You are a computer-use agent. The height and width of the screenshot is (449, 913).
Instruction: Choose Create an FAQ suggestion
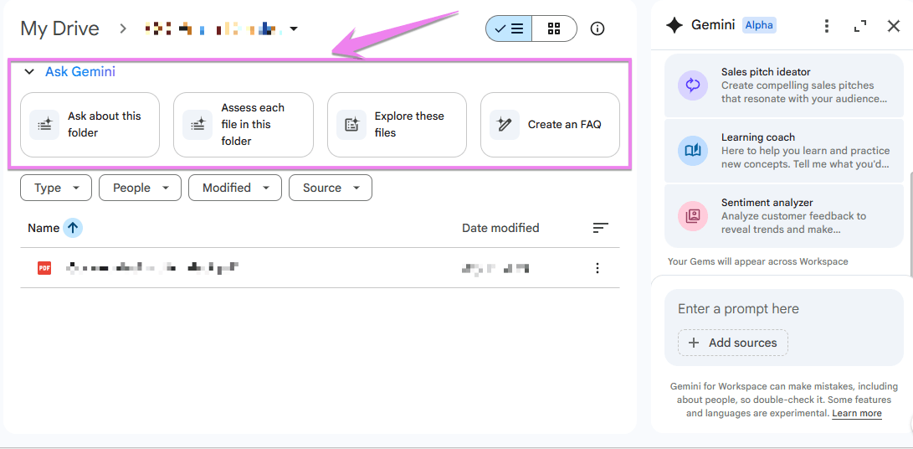pos(551,125)
